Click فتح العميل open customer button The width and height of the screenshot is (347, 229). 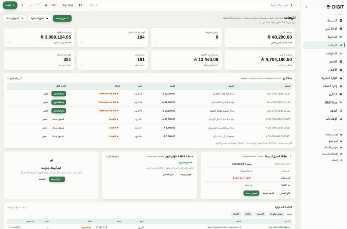[x=285, y=193]
